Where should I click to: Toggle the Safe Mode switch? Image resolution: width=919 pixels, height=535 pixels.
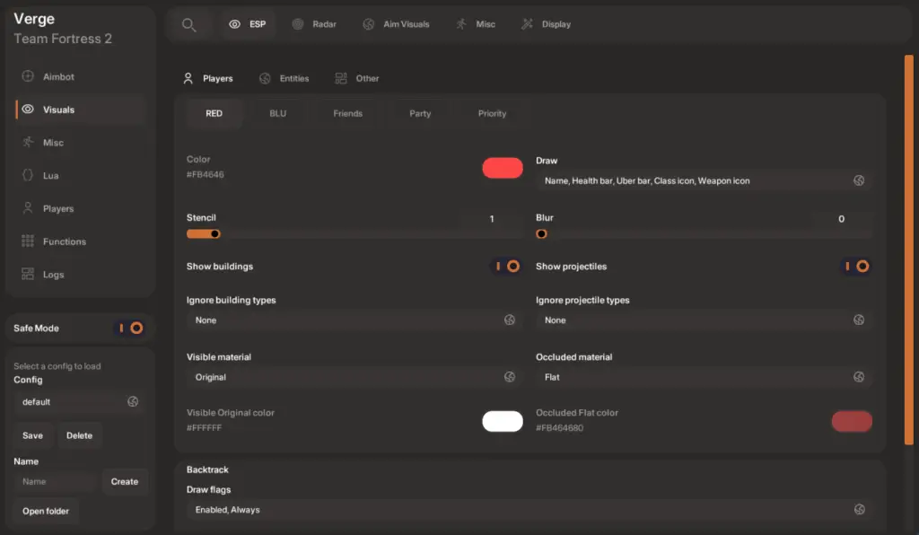[x=131, y=329]
